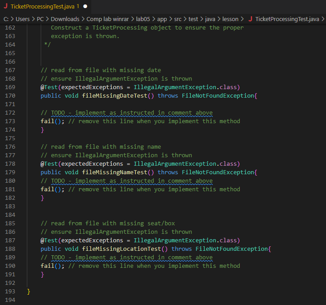
Task: Click line number 178 in the gutter
Action: (x=10, y=164)
